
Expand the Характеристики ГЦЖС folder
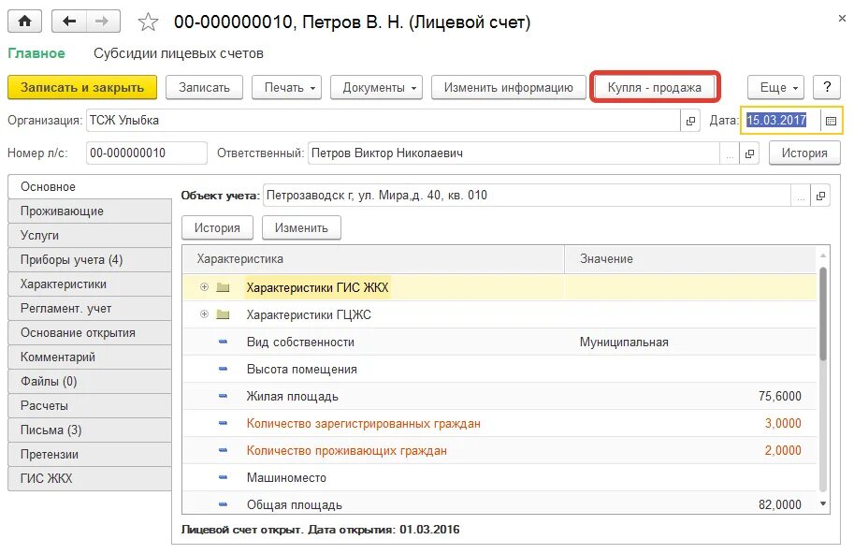(x=204, y=314)
